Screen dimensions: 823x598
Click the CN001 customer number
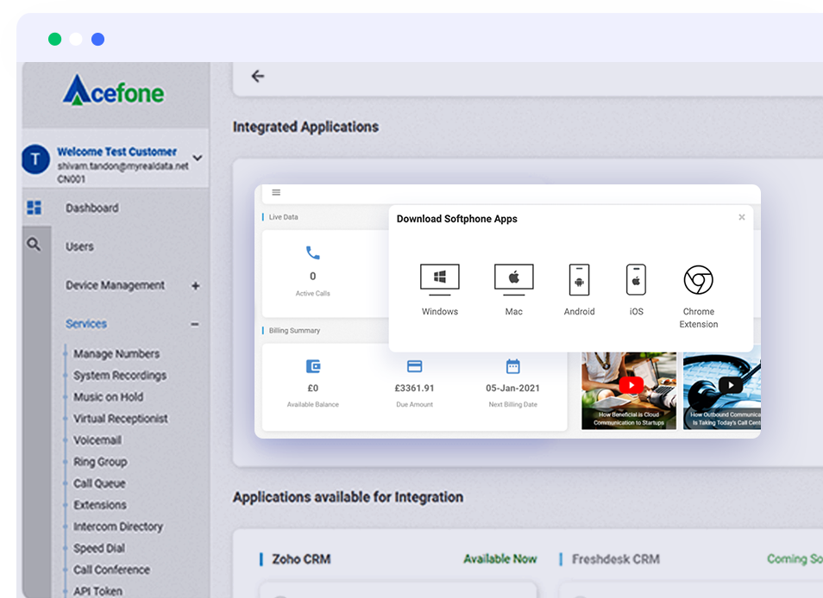click(72, 179)
